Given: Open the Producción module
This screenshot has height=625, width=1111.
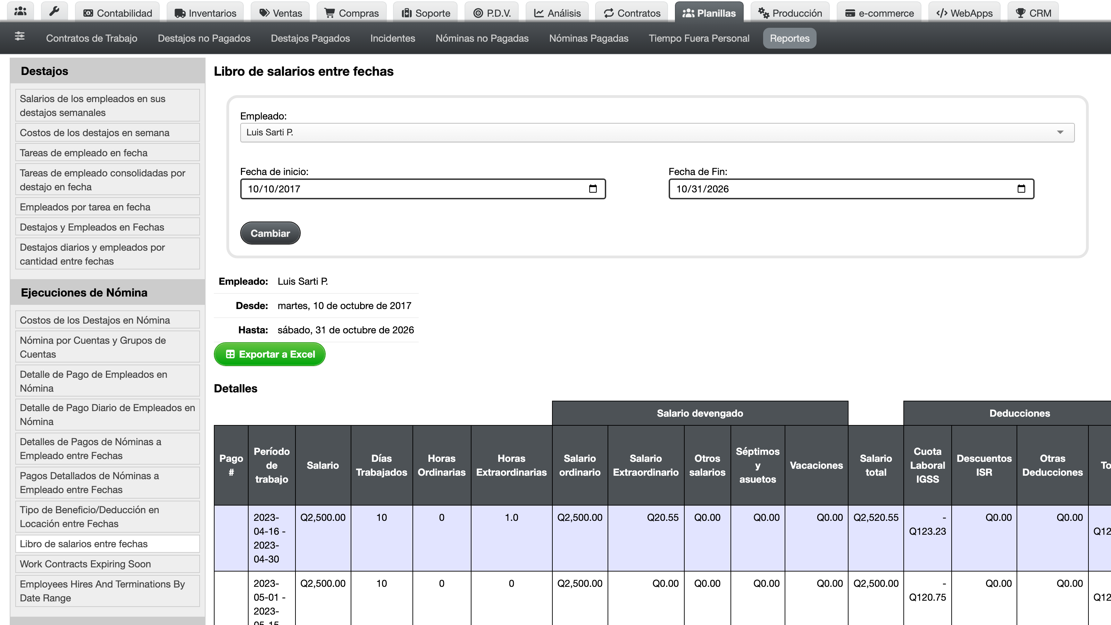Looking at the screenshot, I should click(790, 13).
